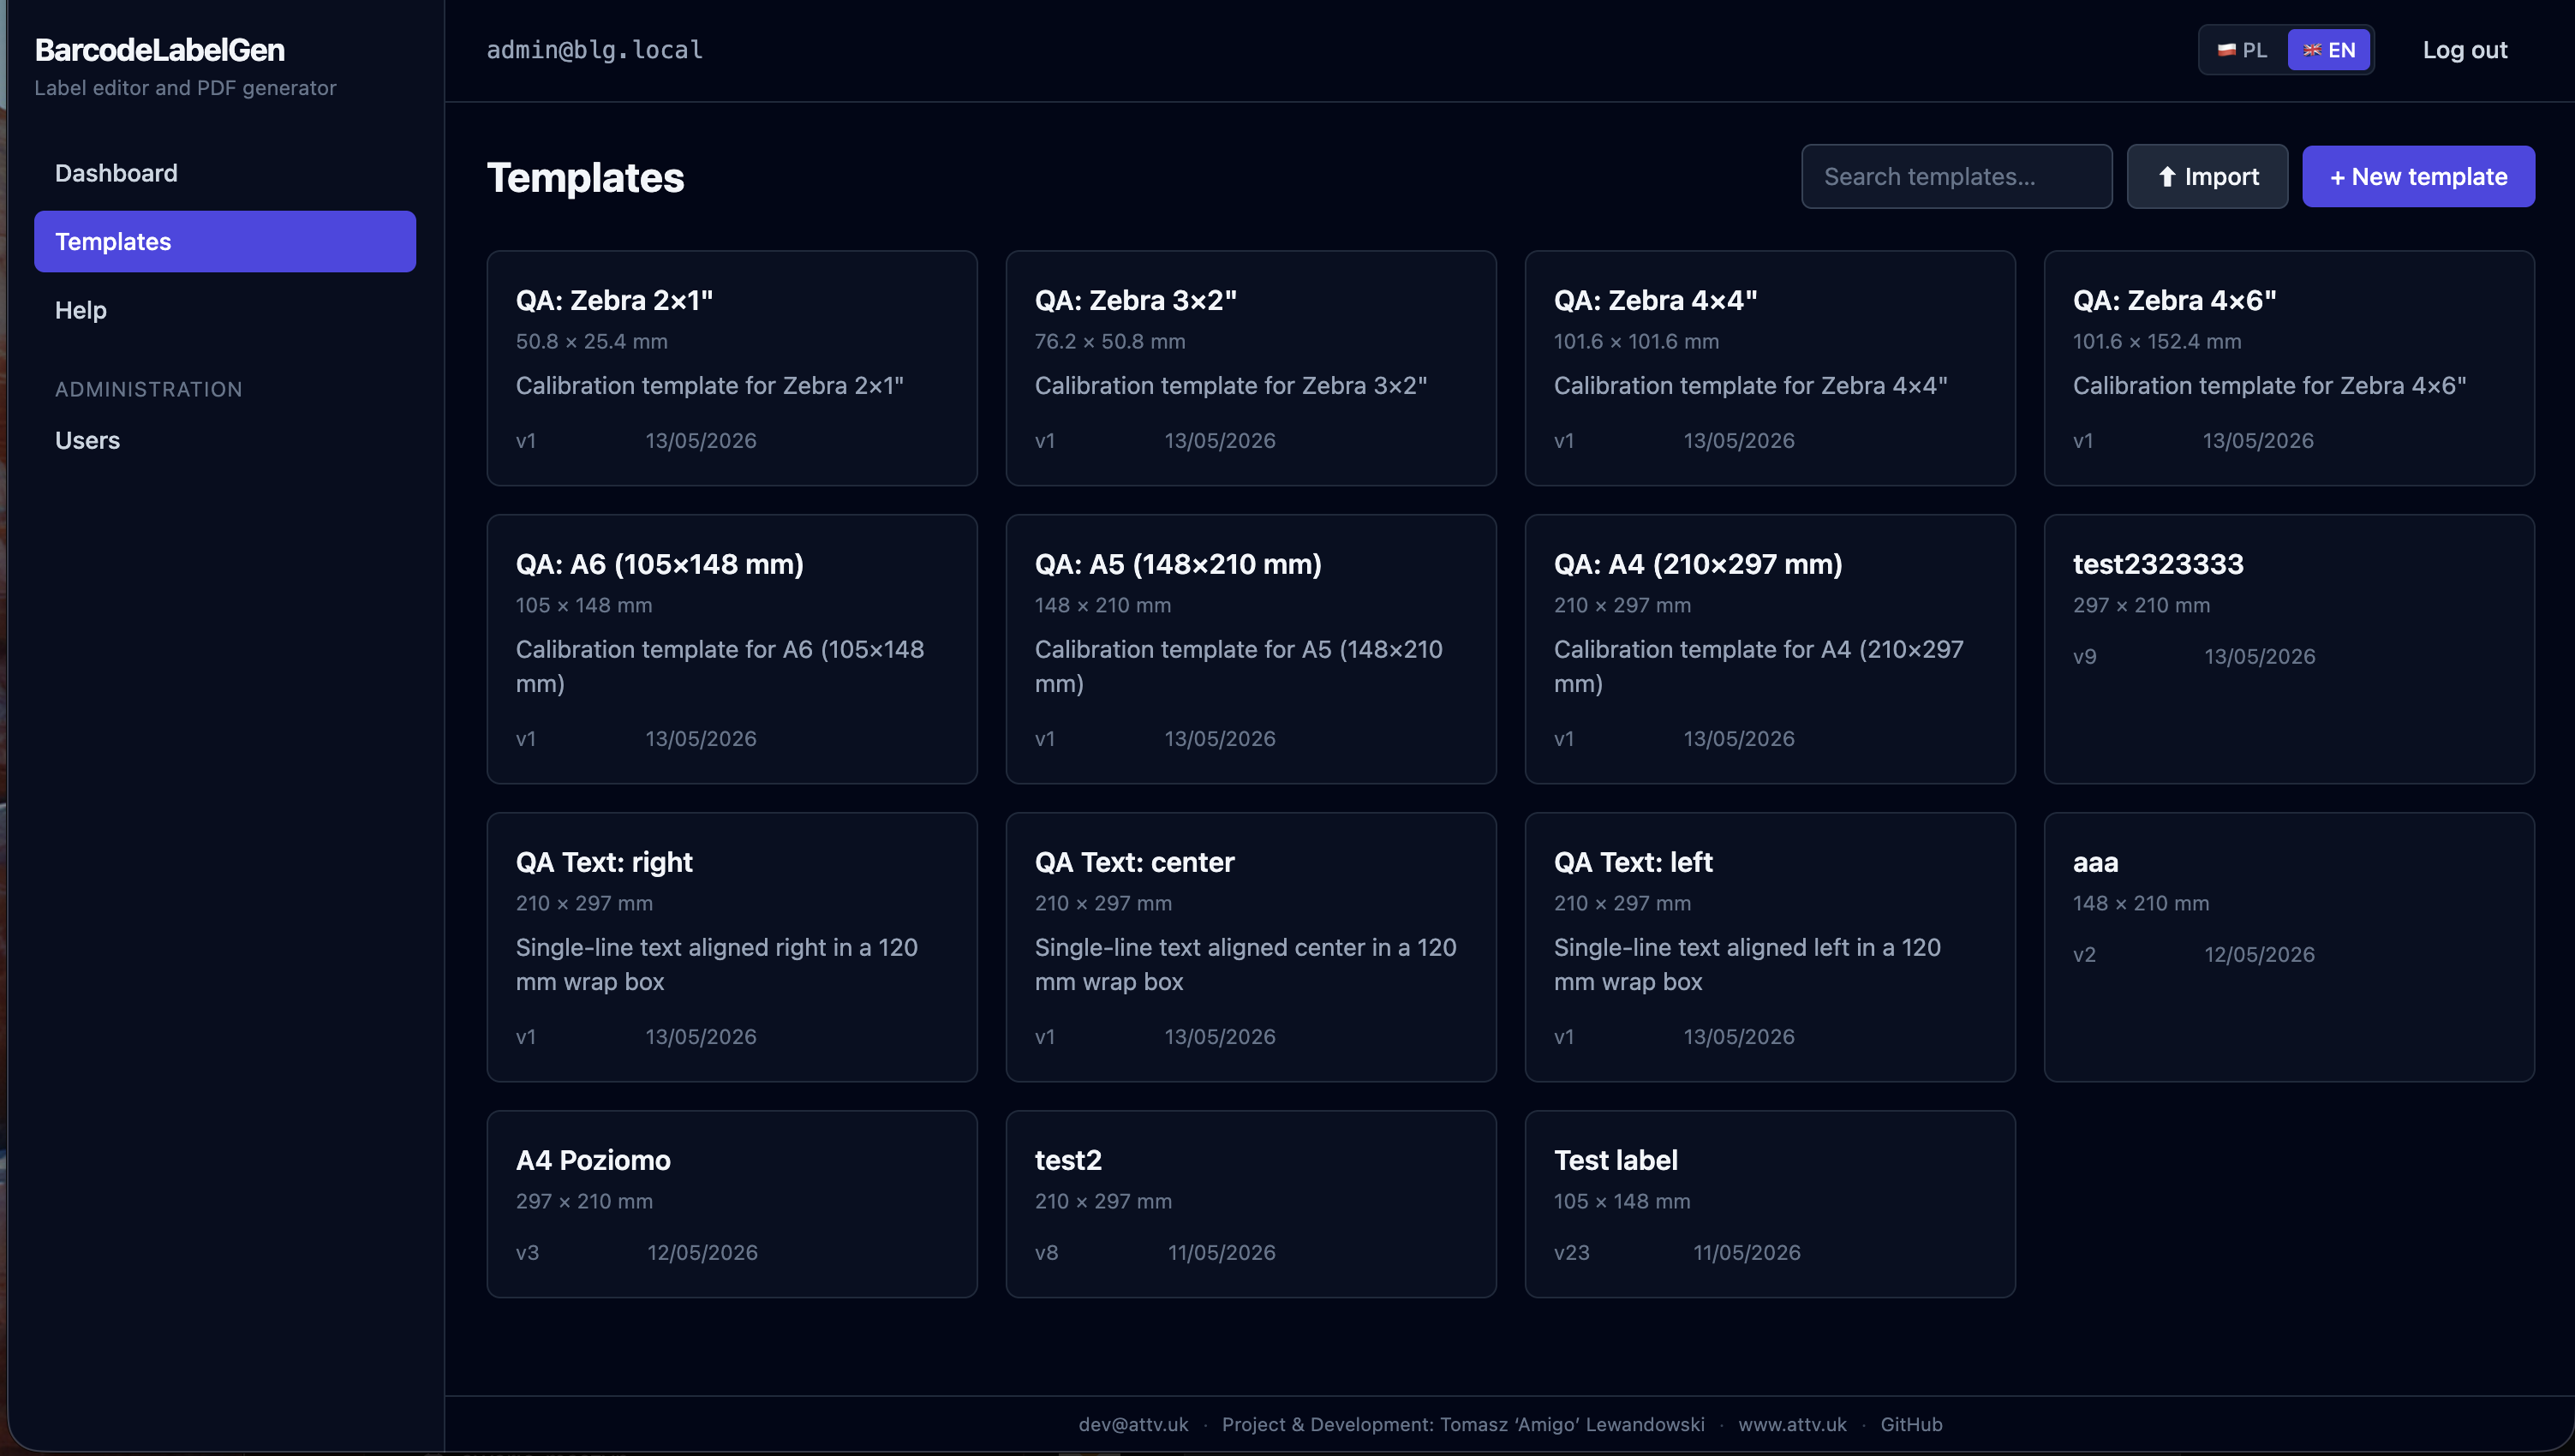The height and width of the screenshot is (1456, 2575).
Task: Open the Help section
Action: click(x=225, y=310)
